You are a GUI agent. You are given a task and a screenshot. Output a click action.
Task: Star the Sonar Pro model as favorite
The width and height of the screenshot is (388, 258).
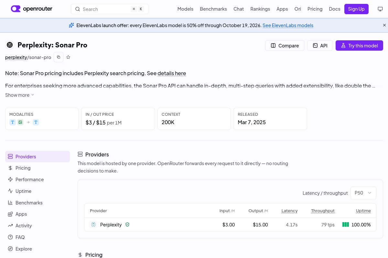click(x=68, y=57)
